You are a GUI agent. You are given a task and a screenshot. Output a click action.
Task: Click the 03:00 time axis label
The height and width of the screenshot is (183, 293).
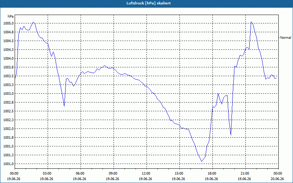click(x=48, y=173)
